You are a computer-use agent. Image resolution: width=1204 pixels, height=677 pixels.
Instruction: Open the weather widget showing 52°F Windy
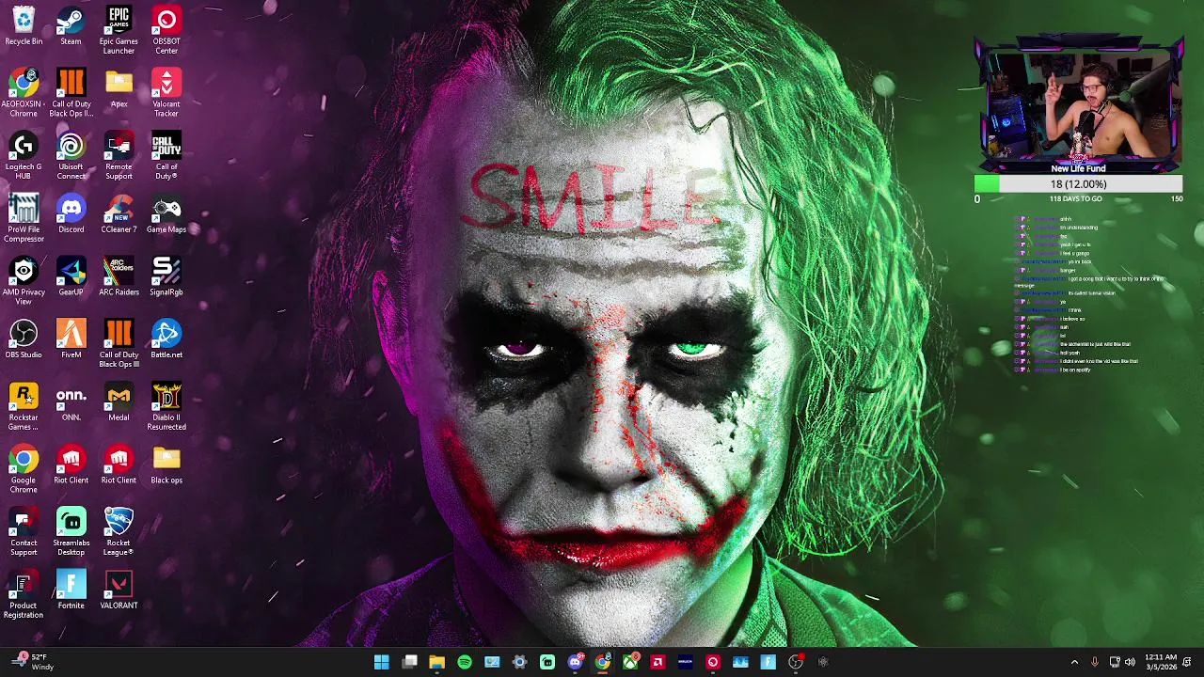coord(34,662)
